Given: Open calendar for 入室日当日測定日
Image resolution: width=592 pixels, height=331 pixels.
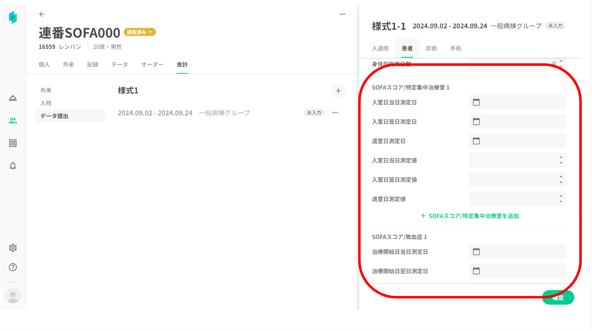Looking at the screenshot, I should point(476,102).
